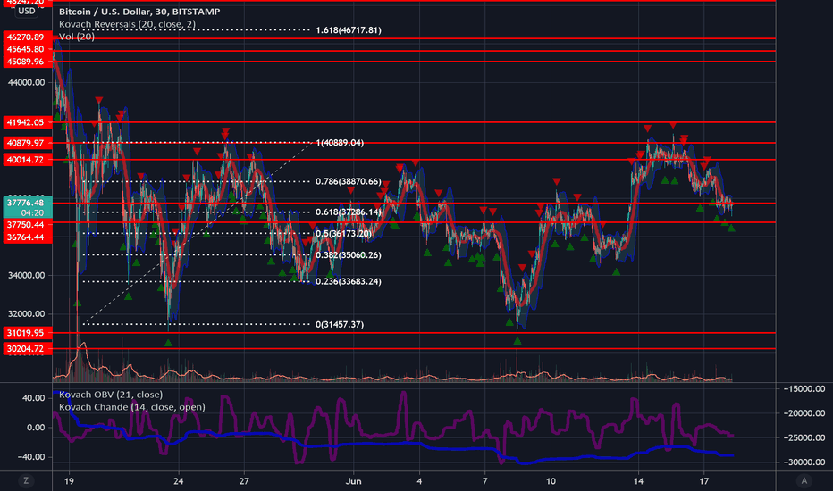The width and height of the screenshot is (833, 491).
Task: Select the Kovach OBV (21, close) legend
Action: point(111,395)
